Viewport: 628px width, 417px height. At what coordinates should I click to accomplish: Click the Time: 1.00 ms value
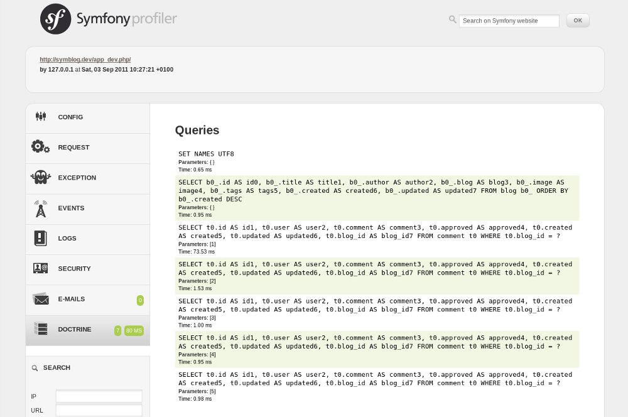coord(195,325)
